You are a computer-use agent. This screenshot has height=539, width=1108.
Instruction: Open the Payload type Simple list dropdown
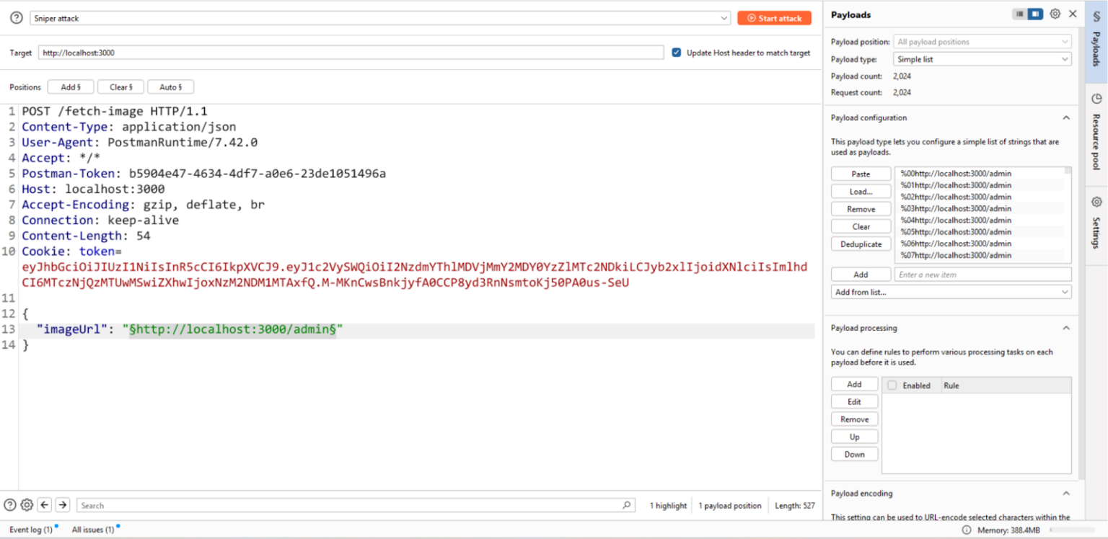(982, 58)
